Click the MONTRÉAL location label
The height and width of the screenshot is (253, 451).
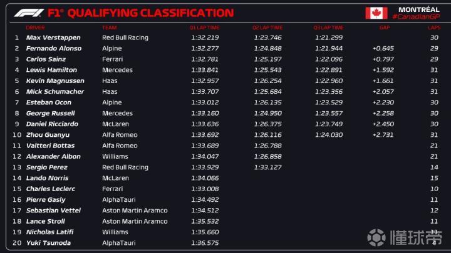tap(420, 9)
